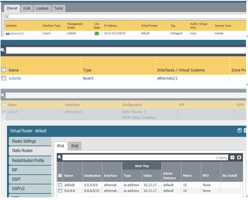Open the Tunnel interfaces tab
Image resolution: width=248 pixels, height=200 pixels.
[x=58, y=8]
